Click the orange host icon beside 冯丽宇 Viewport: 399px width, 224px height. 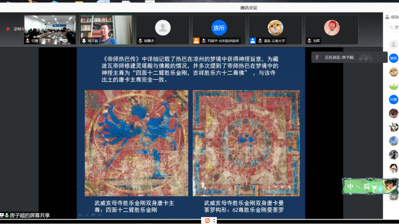point(196,41)
